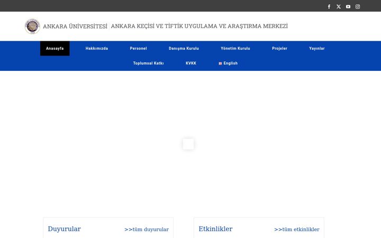Open the Toplumsal Katkı menu item
Image resolution: width=381 pixels, height=238 pixels.
pos(149,63)
